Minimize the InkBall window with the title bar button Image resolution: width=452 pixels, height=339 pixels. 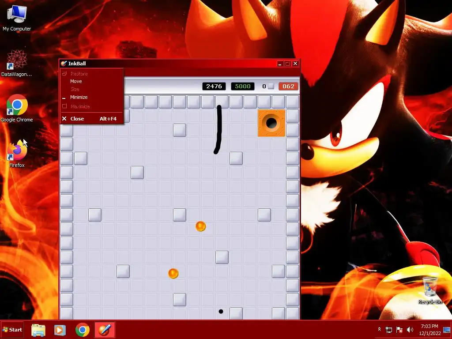(x=279, y=64)
